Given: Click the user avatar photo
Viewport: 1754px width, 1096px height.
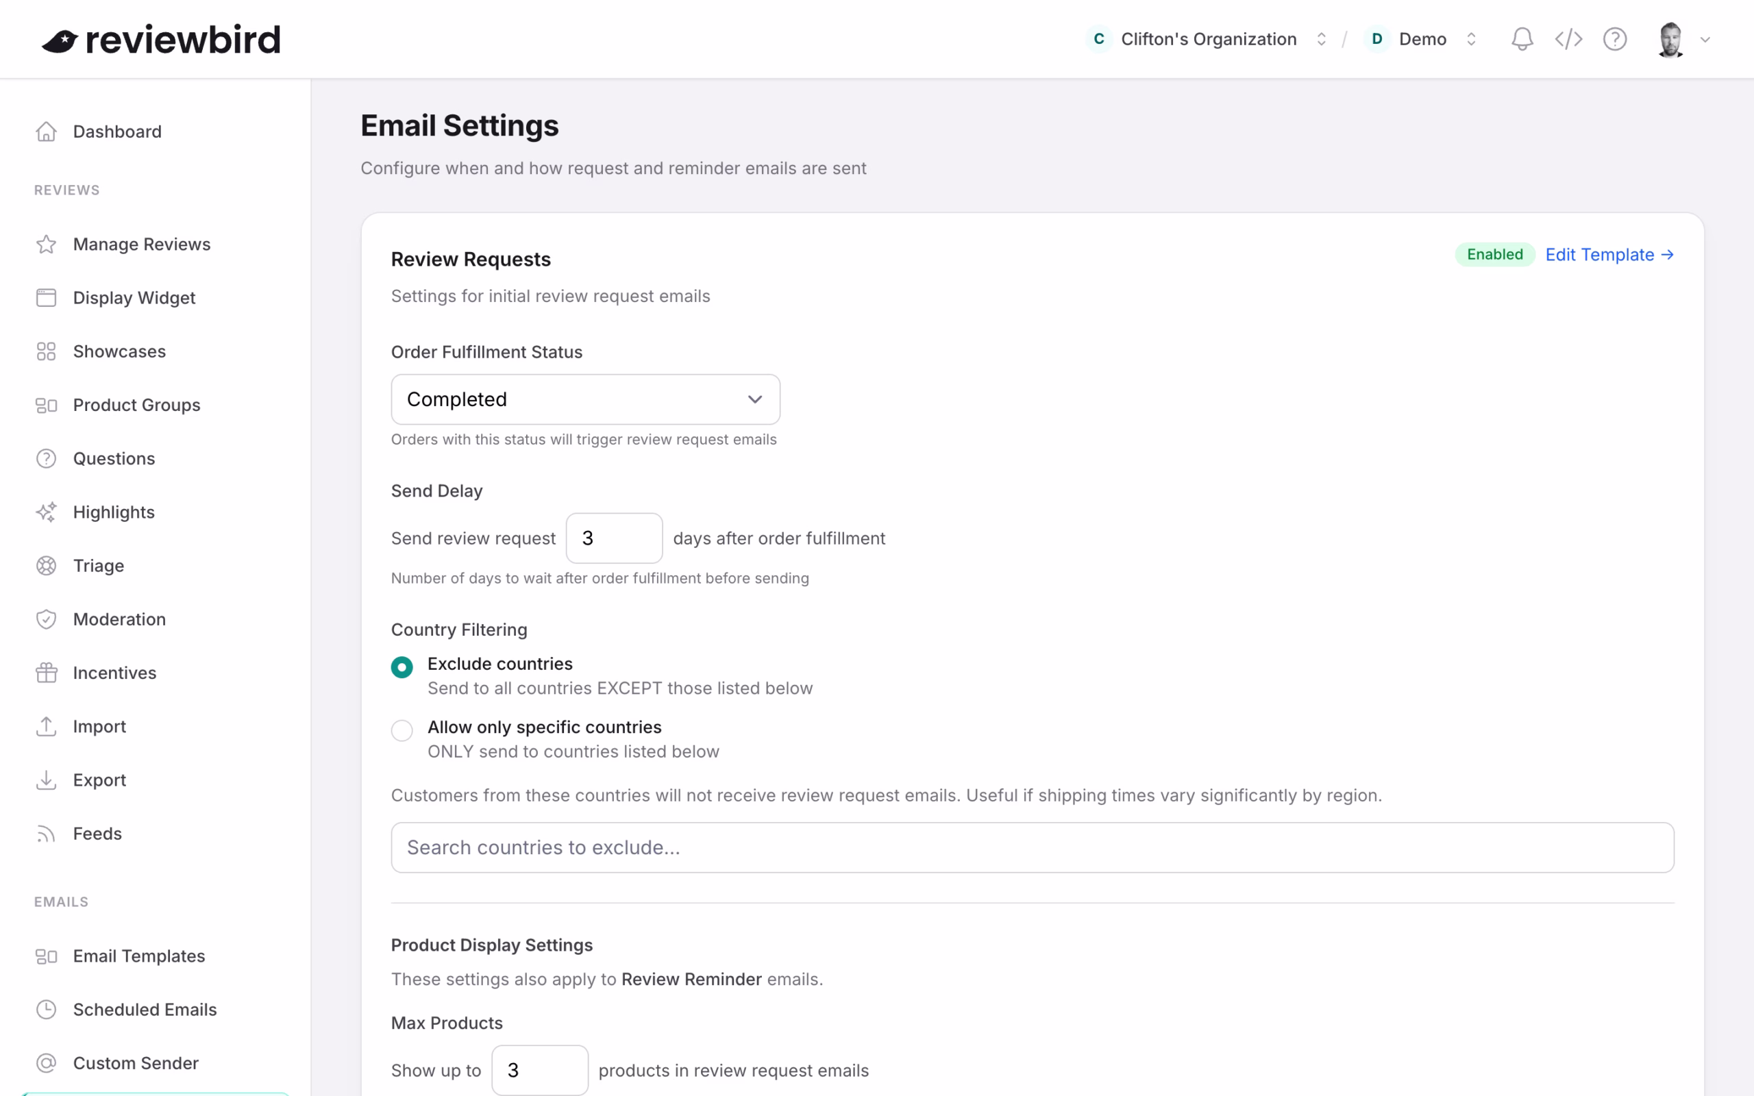Looking at the screenshot, I should (x=1670, y=39).
